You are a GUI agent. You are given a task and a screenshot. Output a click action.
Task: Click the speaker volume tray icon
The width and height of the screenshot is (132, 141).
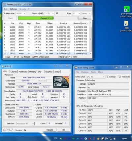click(x=115, y=139)
